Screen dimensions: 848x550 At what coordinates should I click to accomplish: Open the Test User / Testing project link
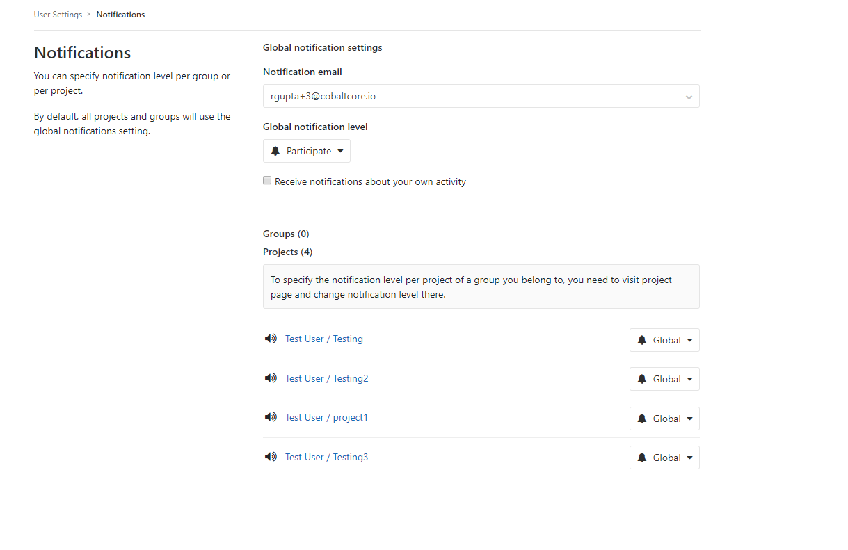(324, 339)
